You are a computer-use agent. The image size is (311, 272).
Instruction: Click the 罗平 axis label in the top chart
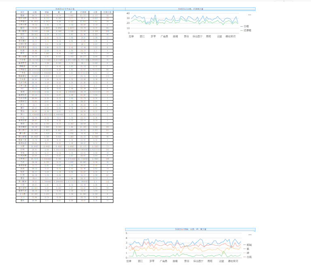(x=153, y=36)
